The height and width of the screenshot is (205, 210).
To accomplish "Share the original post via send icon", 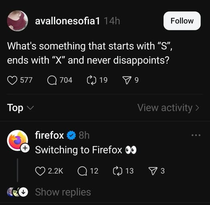I will (x=127, y=80).
